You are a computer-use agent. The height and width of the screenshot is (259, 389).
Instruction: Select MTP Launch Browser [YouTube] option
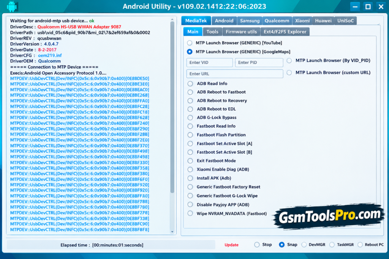pyautogui.click(x=190, y=43)
